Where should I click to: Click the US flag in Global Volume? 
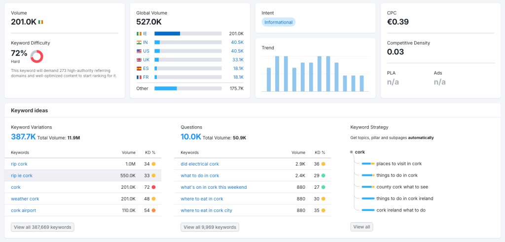click(x=139, y=51)
